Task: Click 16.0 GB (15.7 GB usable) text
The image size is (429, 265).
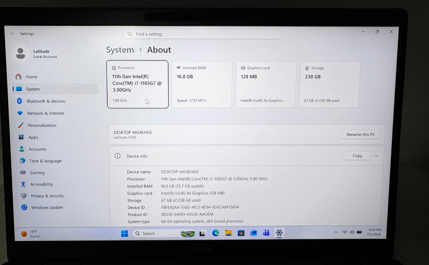Action: click(182, 186)
